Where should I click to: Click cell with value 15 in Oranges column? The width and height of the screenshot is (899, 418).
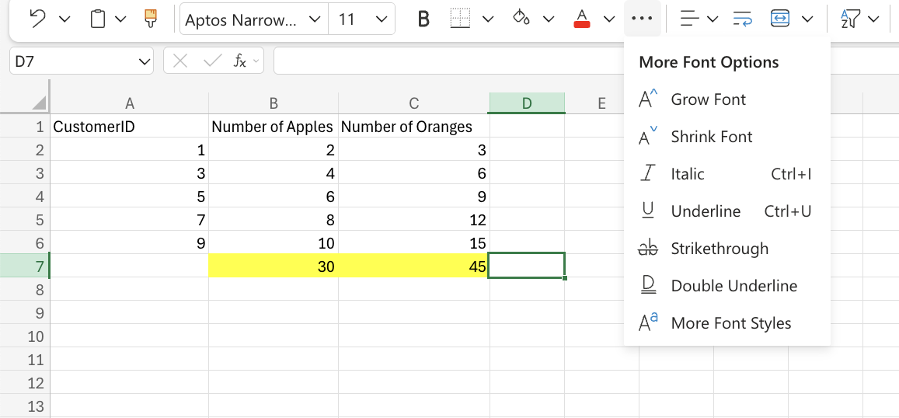[x=414, y=242]
